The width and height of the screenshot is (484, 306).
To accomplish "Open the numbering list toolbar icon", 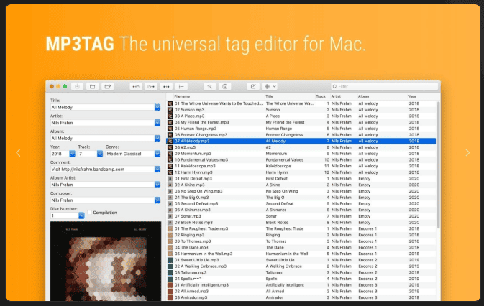I will (x=181, y=87).
